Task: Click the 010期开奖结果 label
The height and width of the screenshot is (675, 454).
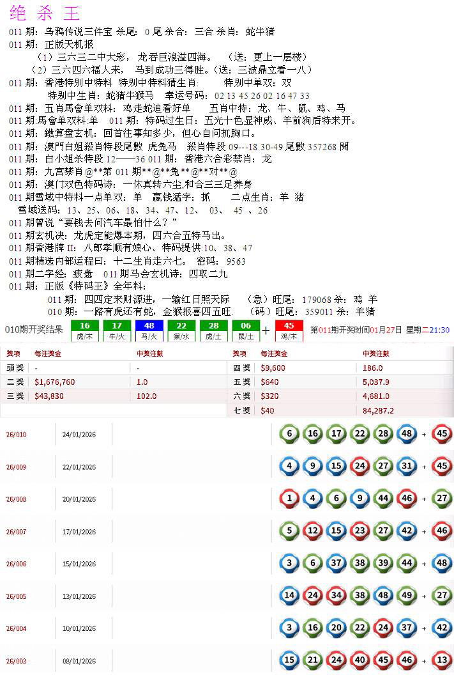Action: pyautogui.click(x=34, y=330)
